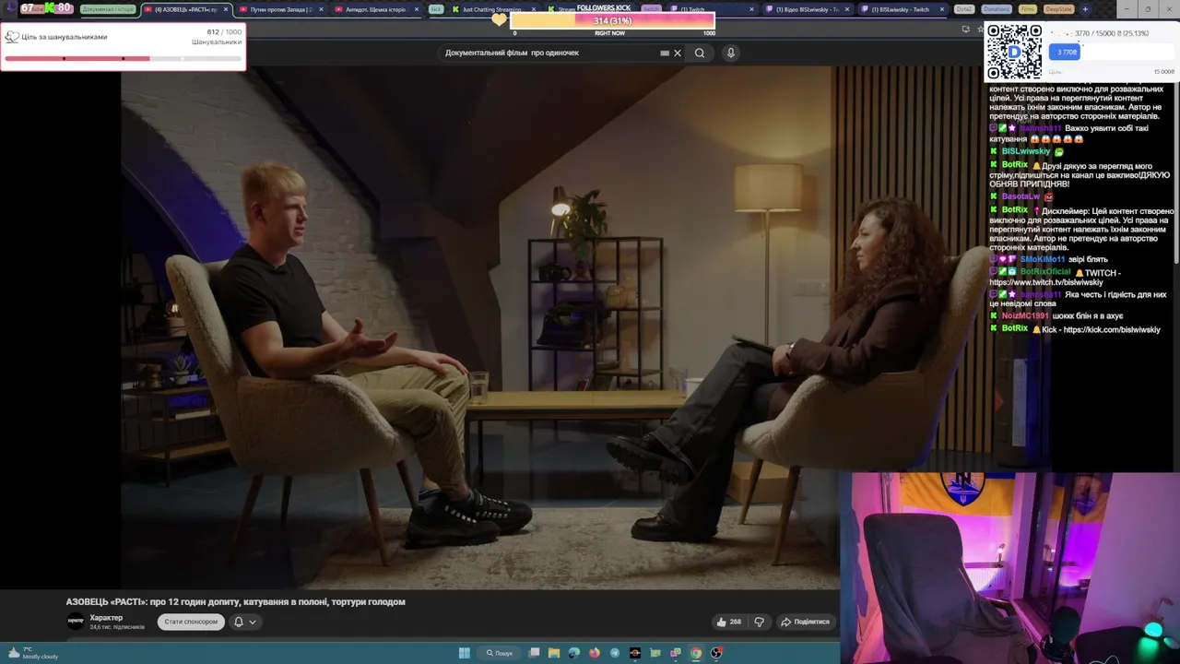Open Task View on taskbar
Viewport: 1180px width, 664px height.
[x=534, y=653]
